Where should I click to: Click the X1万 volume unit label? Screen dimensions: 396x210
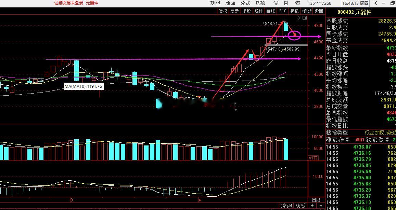coord(314,158)
